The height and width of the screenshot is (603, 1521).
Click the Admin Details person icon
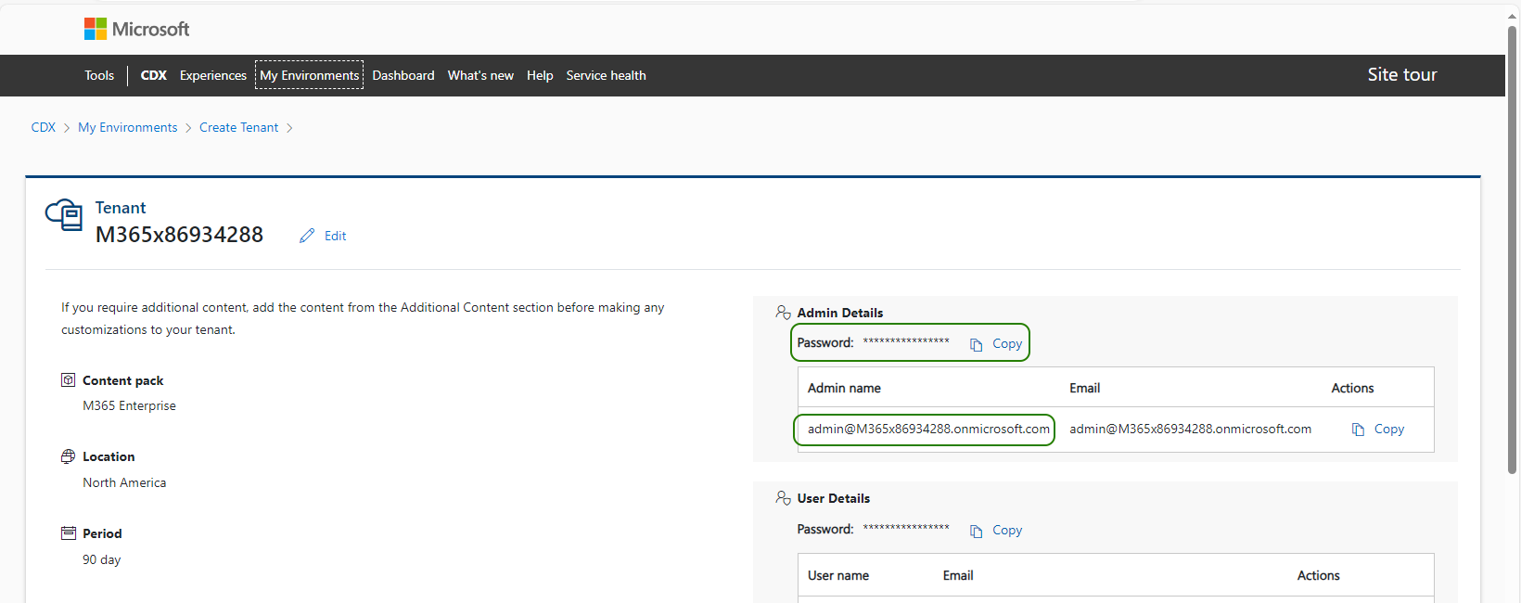(x=783, y=313)
